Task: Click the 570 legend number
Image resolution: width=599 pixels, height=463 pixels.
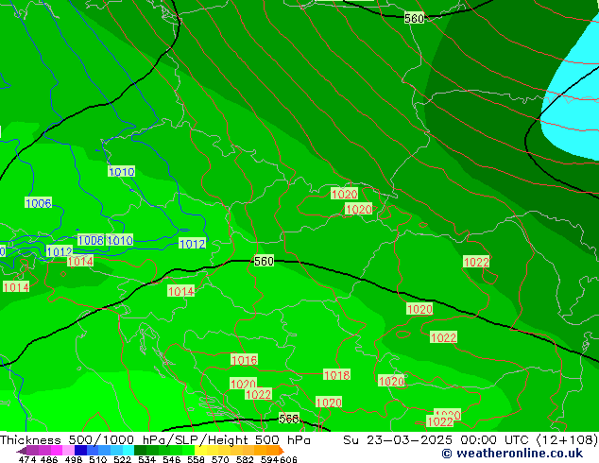Action: [220, 459]
